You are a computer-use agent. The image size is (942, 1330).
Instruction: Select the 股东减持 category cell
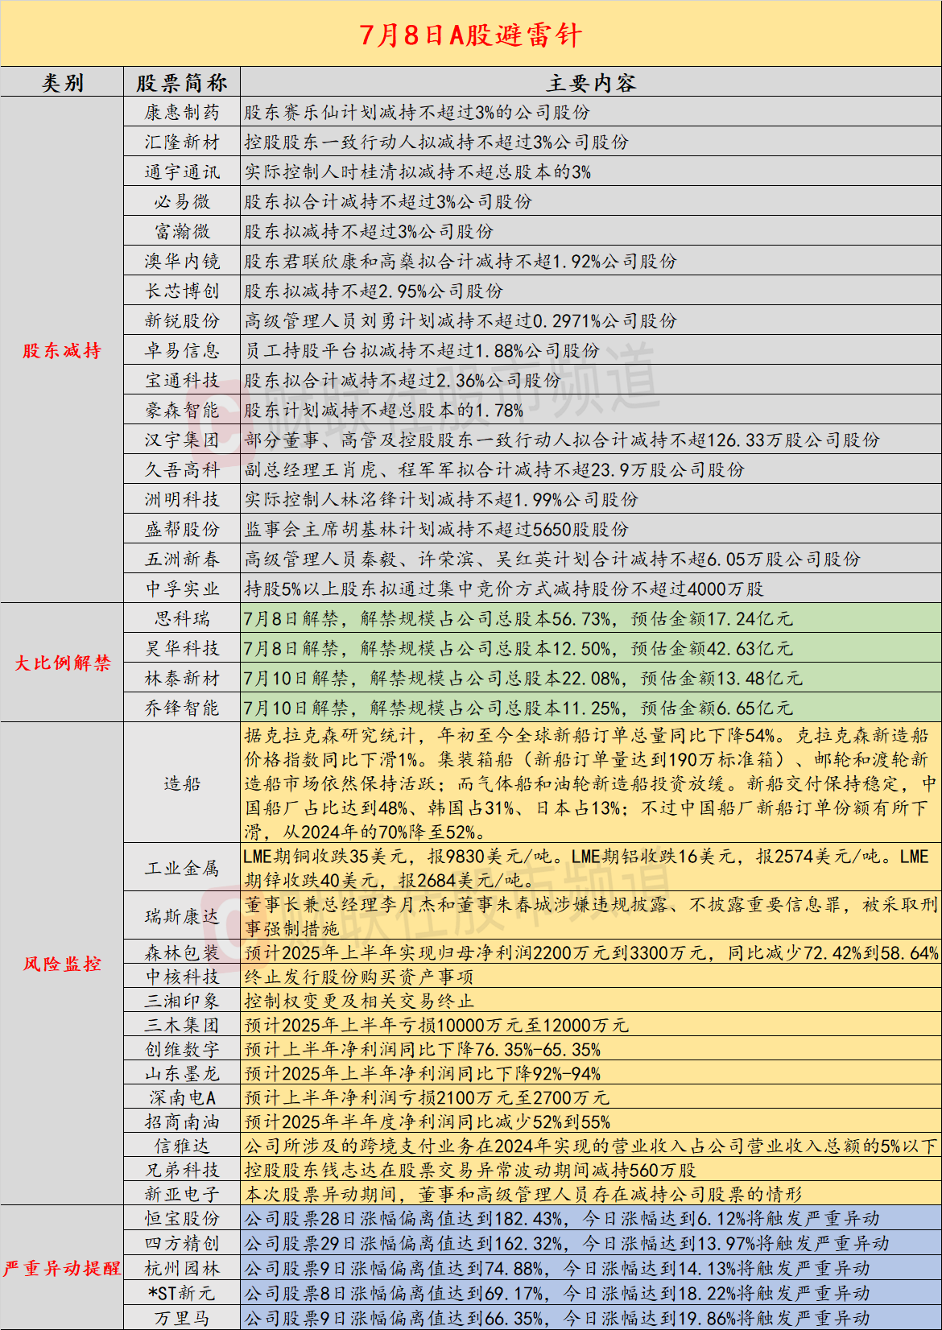pos(62,350)
